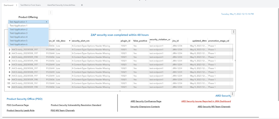Open the Dashboard tab options menu

pyautogui.click(x=16, y=5)
